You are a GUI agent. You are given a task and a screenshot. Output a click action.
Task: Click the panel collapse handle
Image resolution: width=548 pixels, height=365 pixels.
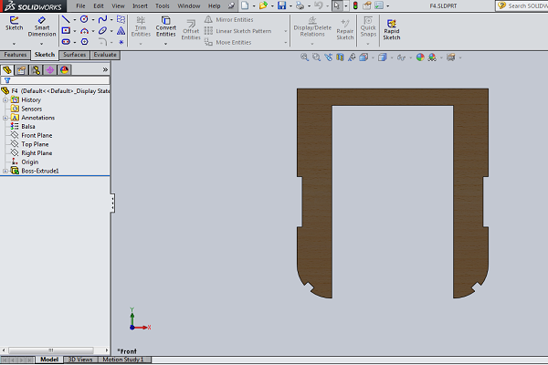[x=112, y=203]
